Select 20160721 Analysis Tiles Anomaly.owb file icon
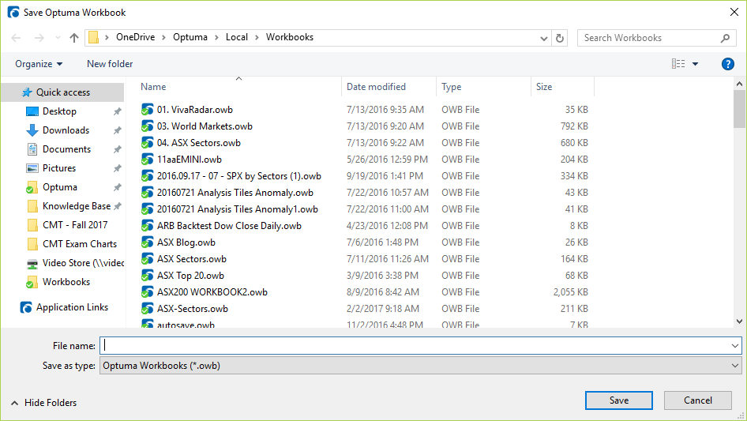The height and width of the screenshot is (421, 747). 147,193
